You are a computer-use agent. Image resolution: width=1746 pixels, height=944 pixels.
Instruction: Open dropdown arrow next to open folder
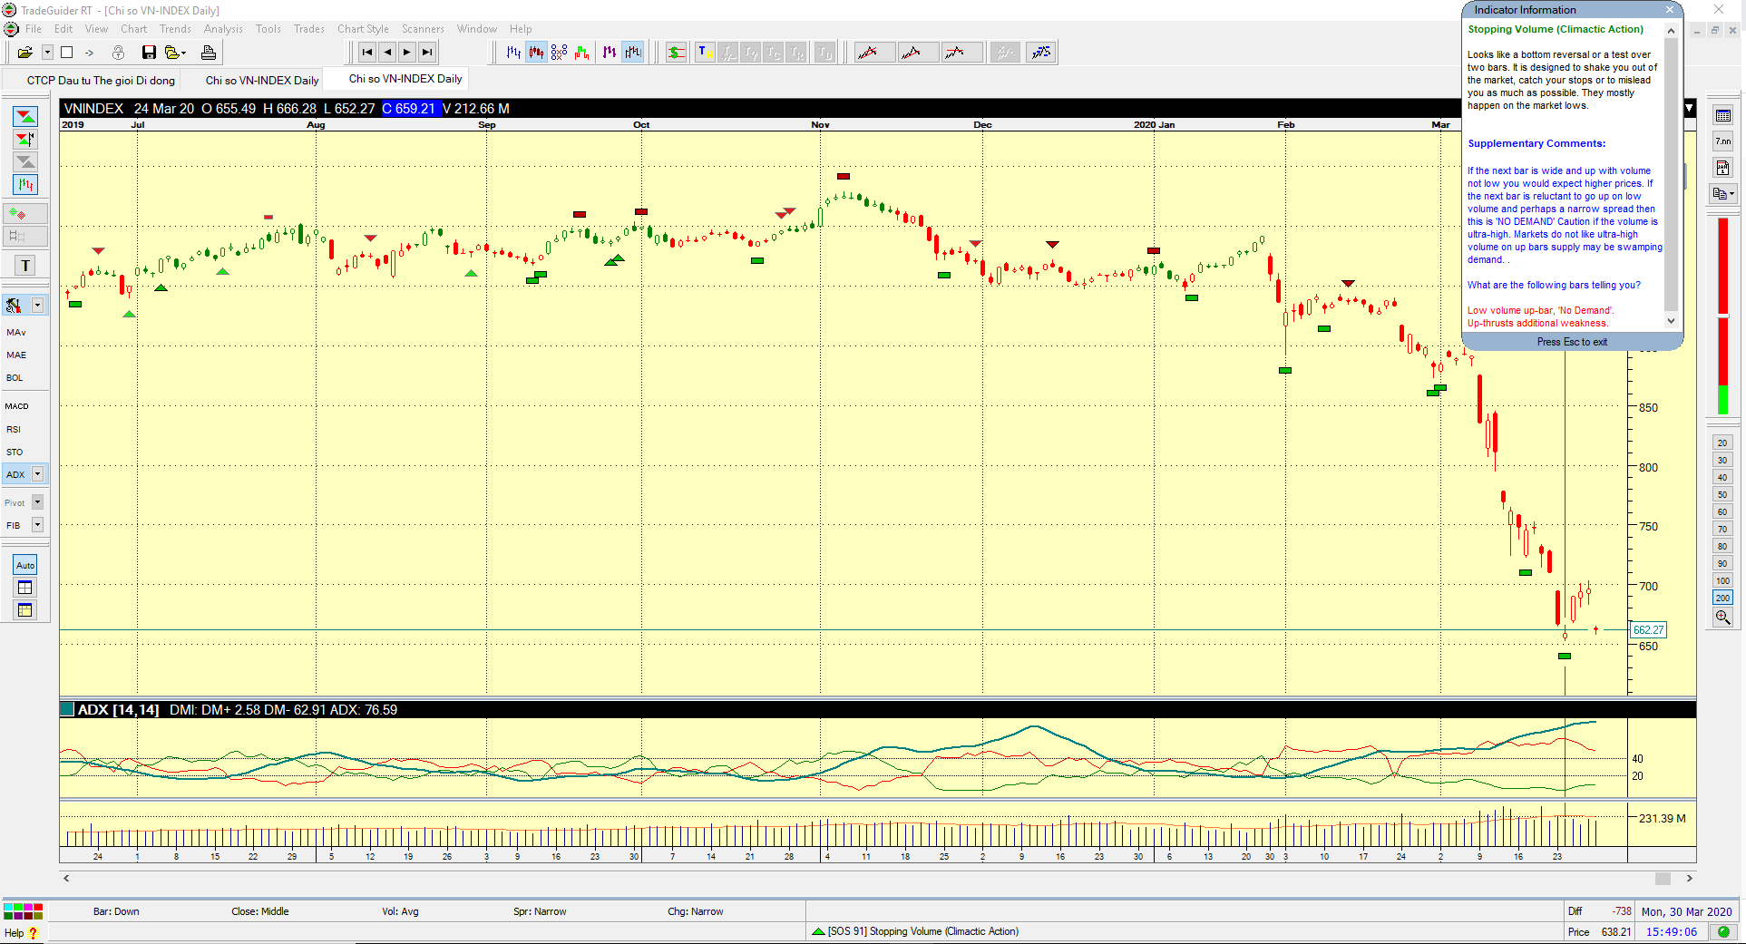pyautogui.click(x=47, y=53)
